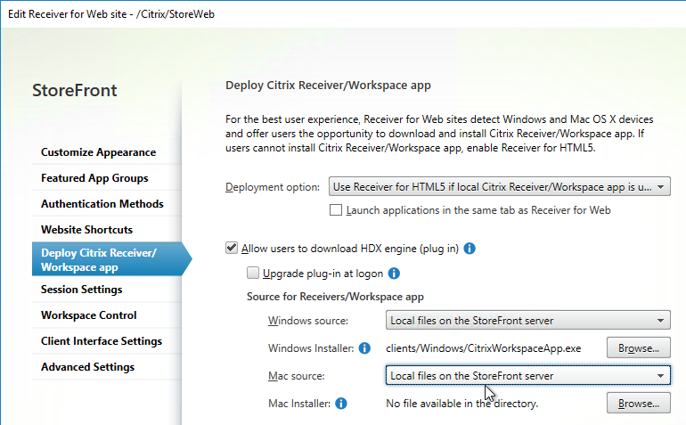The height and width of the screenshot is (425, 686).
Task: Select Authentication Methods in sidebar
Action: 102,204
